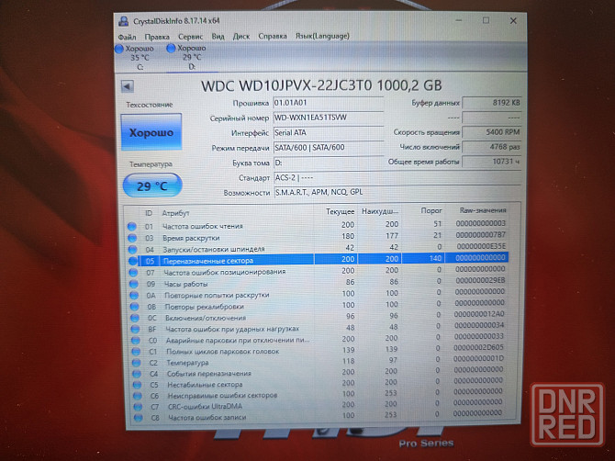
Task: Click status icon for События переназначения
Action: pyautogui.click(x=137, y=374)
